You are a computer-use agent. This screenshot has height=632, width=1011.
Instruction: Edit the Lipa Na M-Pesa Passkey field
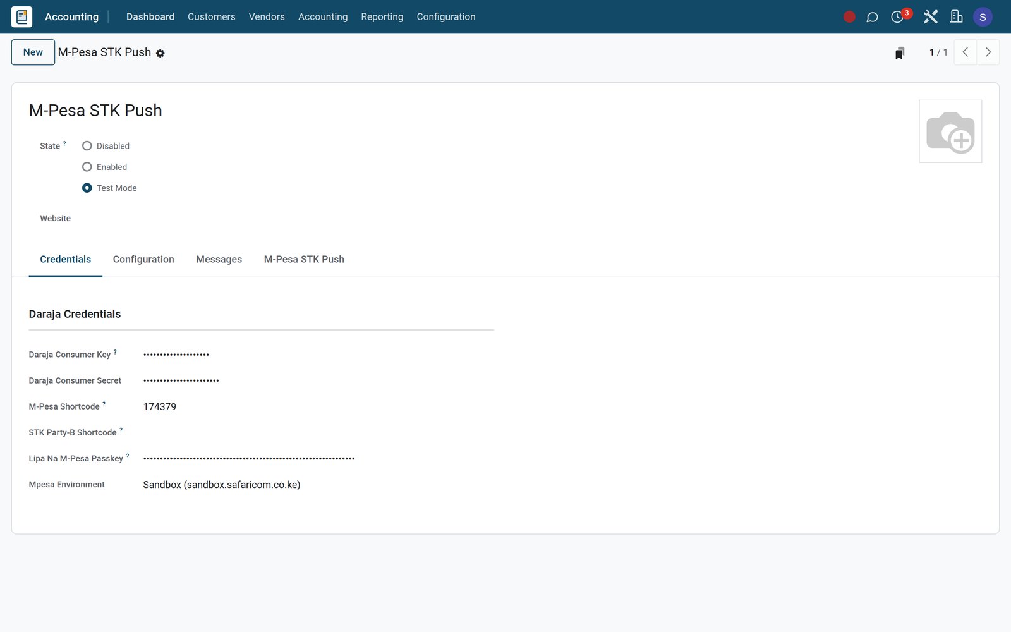(318, 458)
